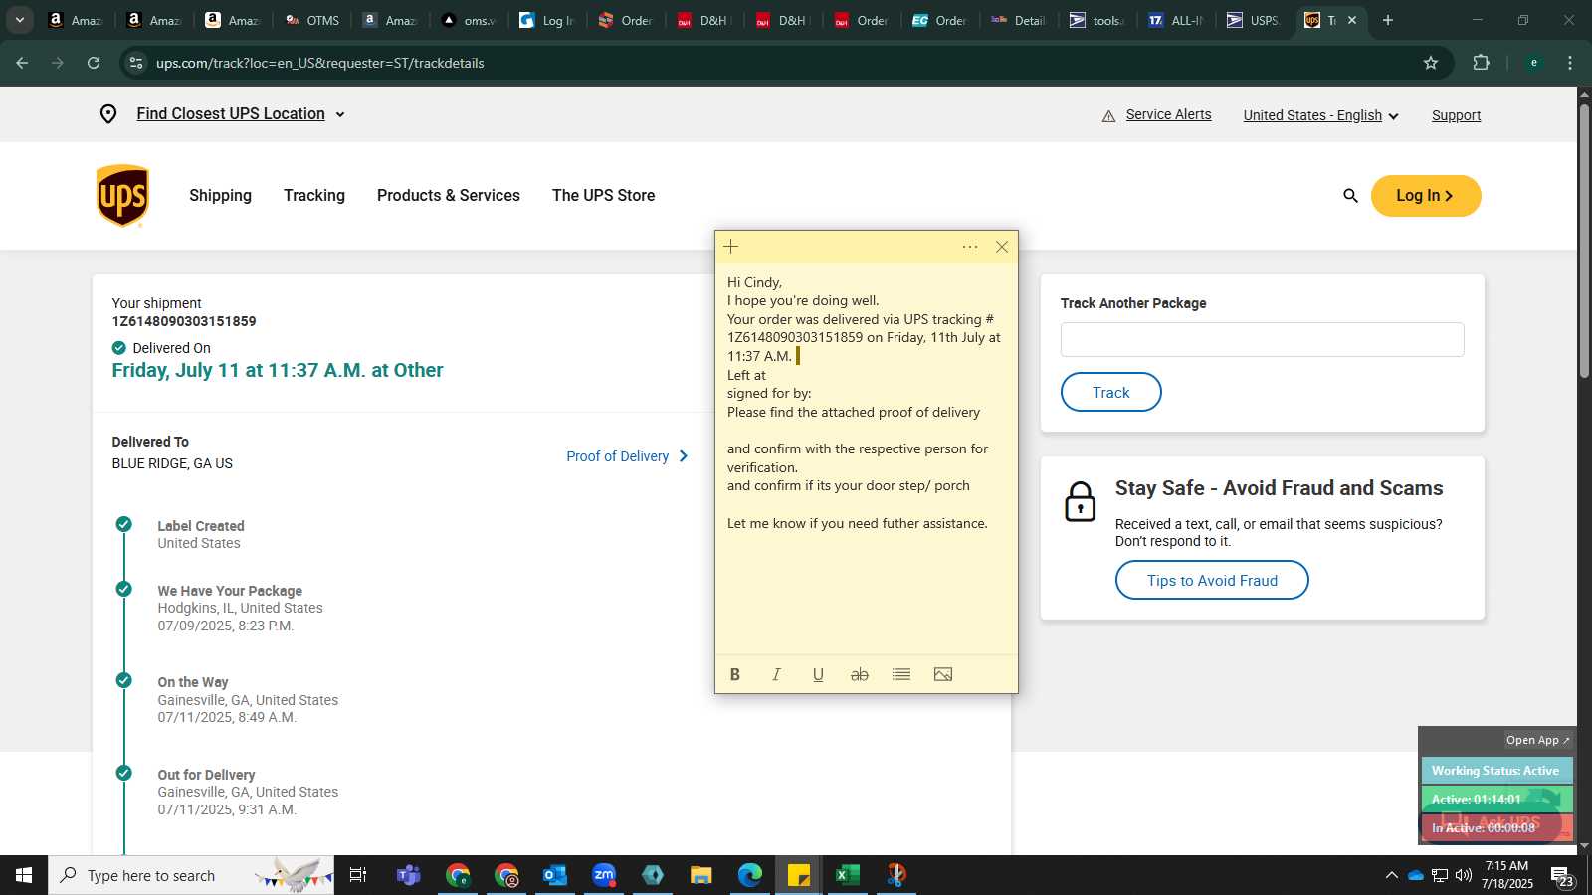Click the Track Another Package input field
1592x895 pixels.
click(x=1262, y=339)
